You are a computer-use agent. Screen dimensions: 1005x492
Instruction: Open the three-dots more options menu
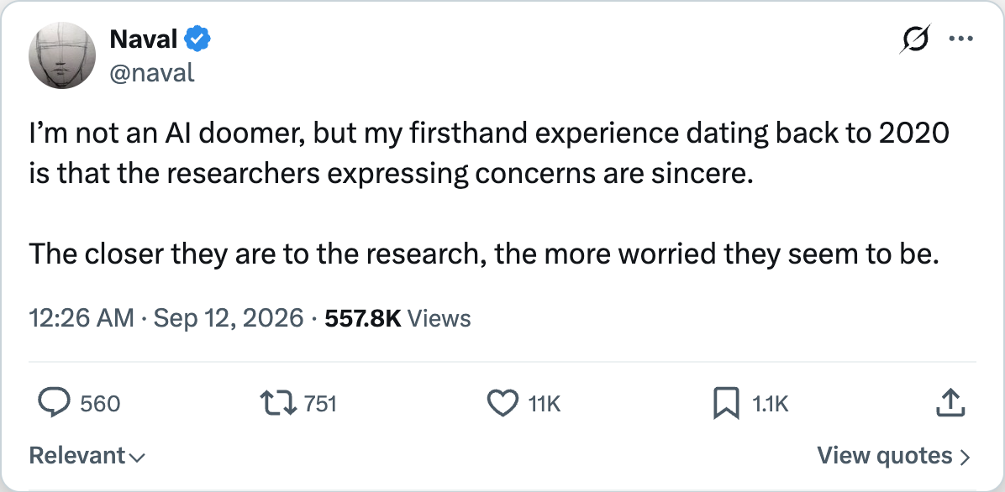(960, 39)
